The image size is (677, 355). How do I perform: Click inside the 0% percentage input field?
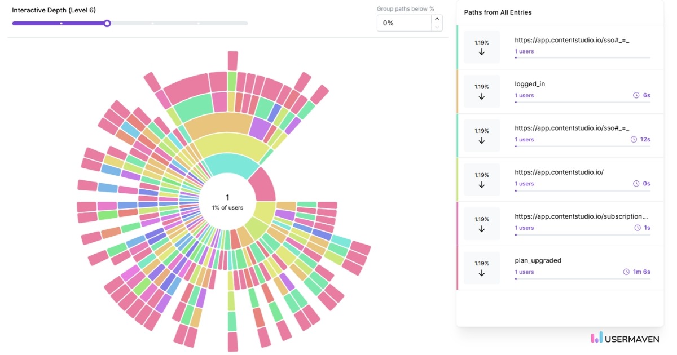click(401, 23)
